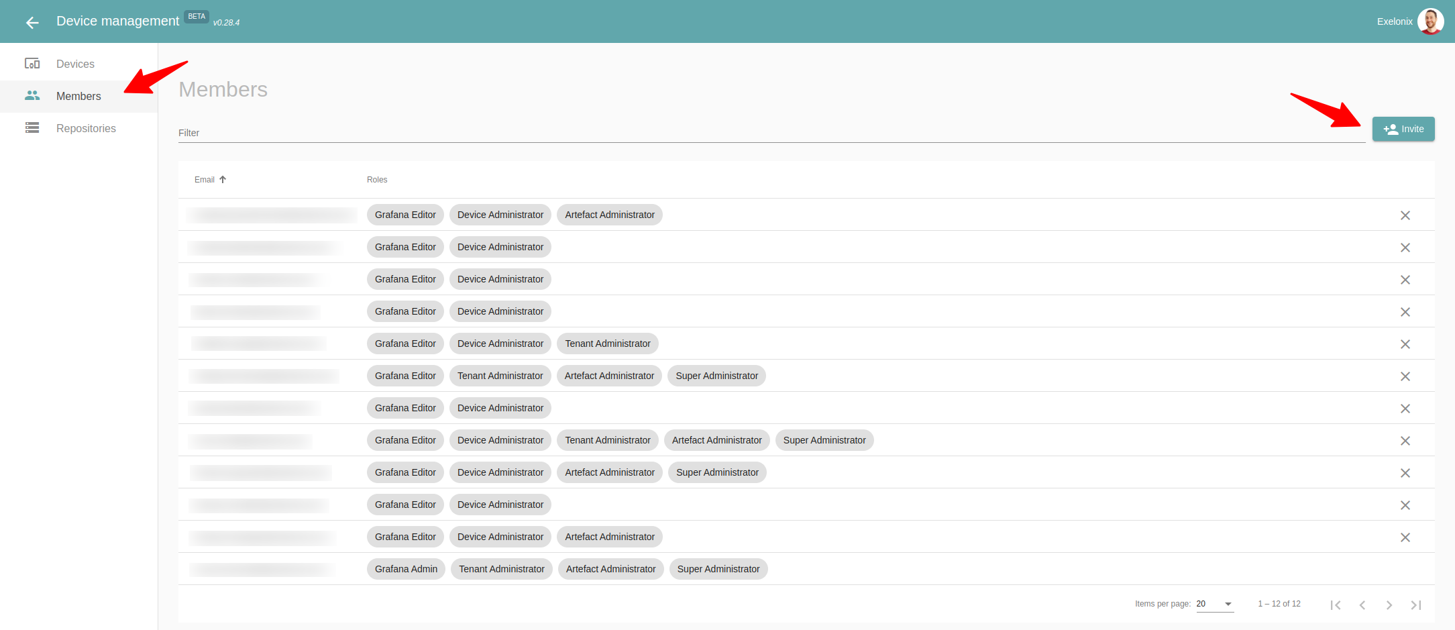Viewport: 1455px width, 630px height.
Task: Open Members in the sidebar
Action: click(78, 96)
